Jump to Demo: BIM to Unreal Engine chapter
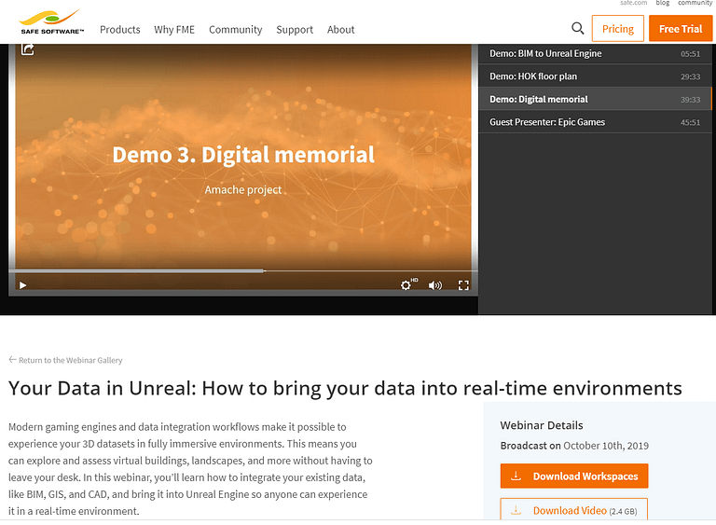 pos(595,53)
